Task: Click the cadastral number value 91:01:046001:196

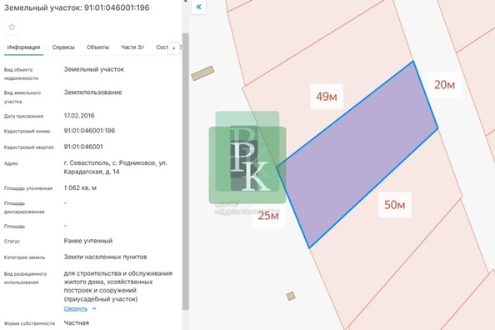Action: [89, 131]
